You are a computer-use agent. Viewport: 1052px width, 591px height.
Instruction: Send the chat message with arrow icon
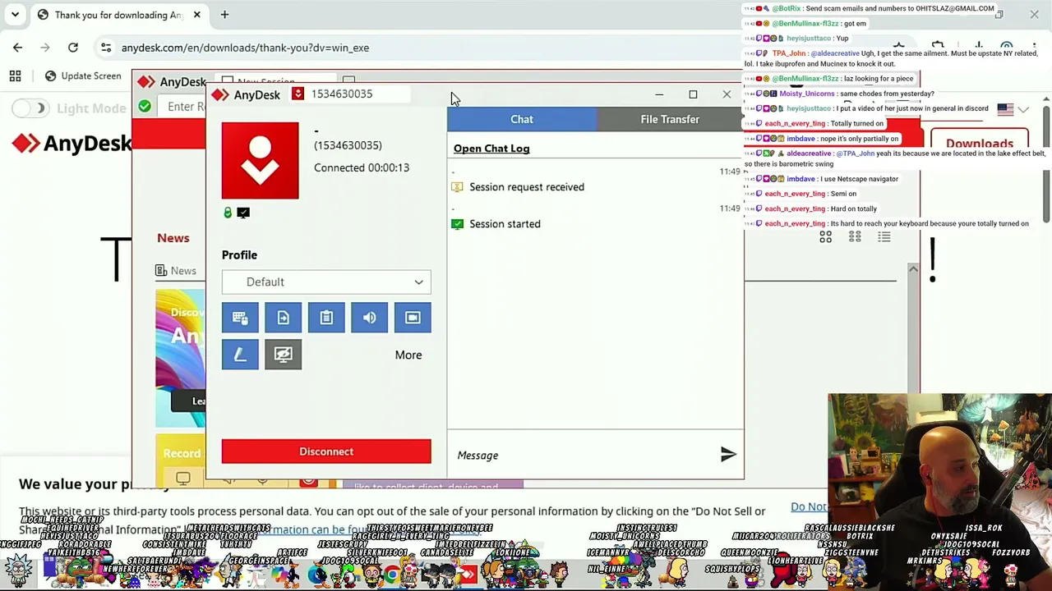(x=728, y=455)
